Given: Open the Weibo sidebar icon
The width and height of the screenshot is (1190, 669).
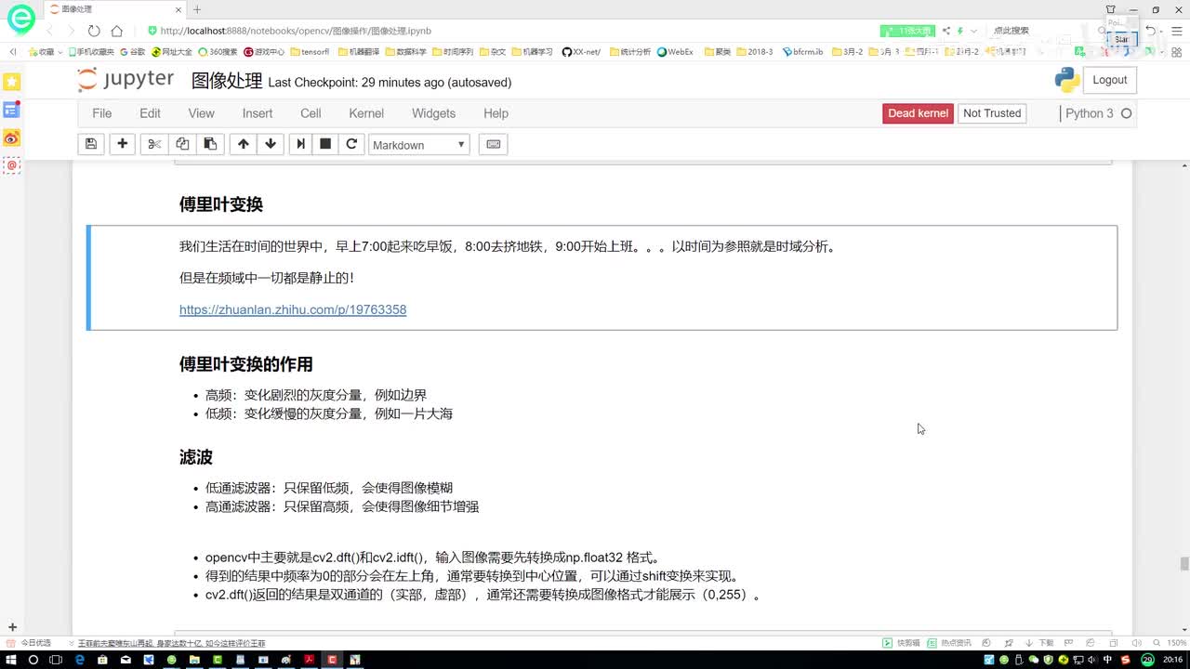Looking at the screenshot, I should coord(12,138).
